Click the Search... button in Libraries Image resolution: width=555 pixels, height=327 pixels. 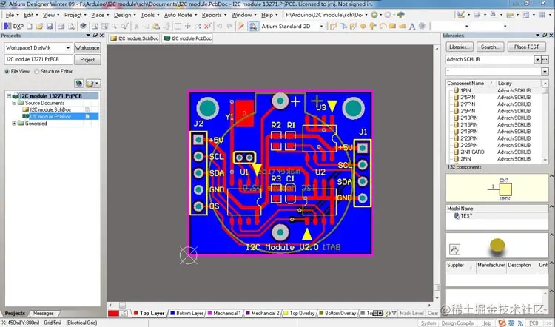click(x=490, y=47)
